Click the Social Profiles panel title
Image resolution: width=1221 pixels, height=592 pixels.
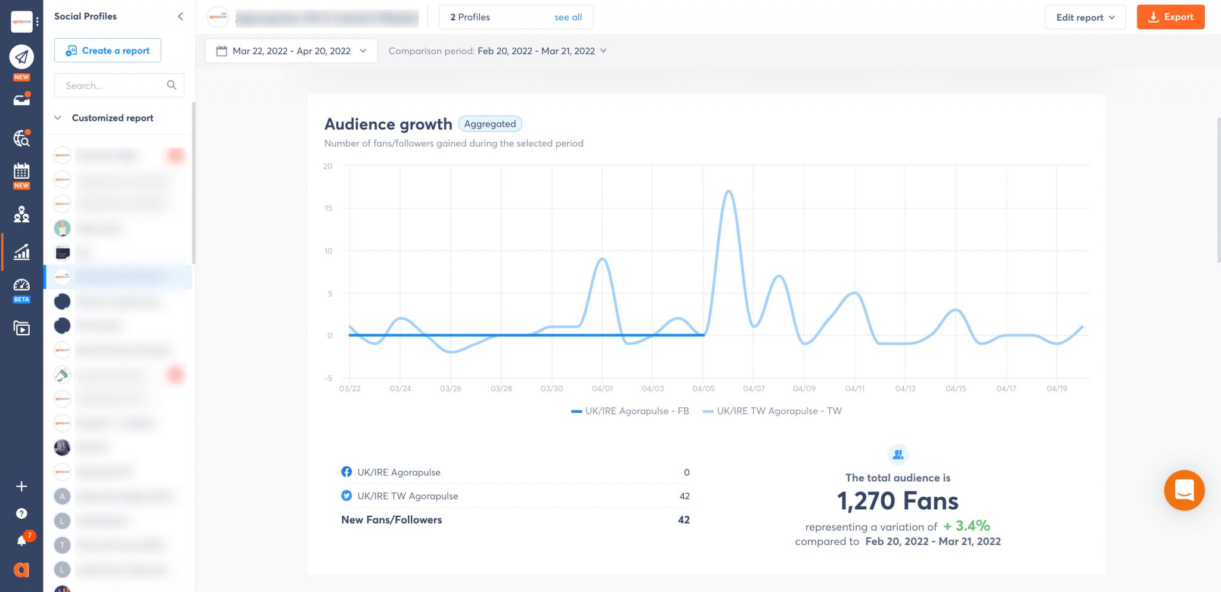point(85,17)
